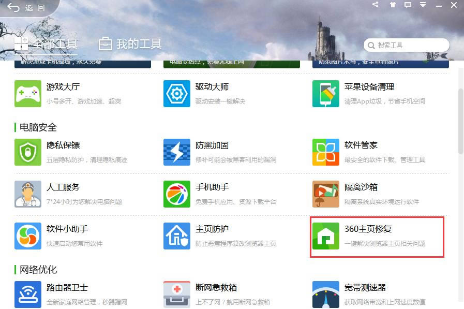Open the titlebar main menu dropdown arrow
This screenshot has height=309, width=464.
424,5
